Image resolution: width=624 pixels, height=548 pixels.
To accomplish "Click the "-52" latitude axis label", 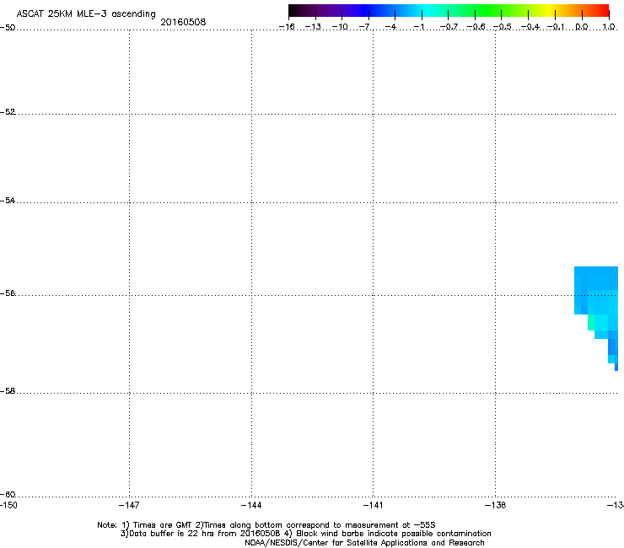I will coord(8,112).
